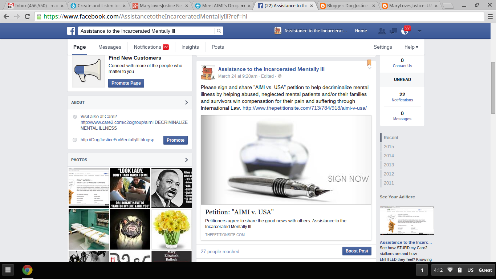Screen dimensions: 496x279
Task: Open globe notifications icon with 22 badge
Action: 405,31
